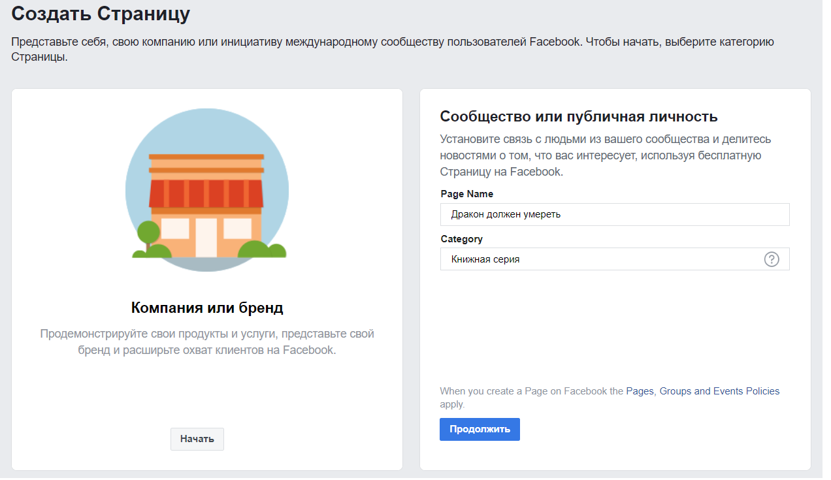The image size is (831, 480).
Task: Select the Компания или бренд heading
Action: coord(207,308)
